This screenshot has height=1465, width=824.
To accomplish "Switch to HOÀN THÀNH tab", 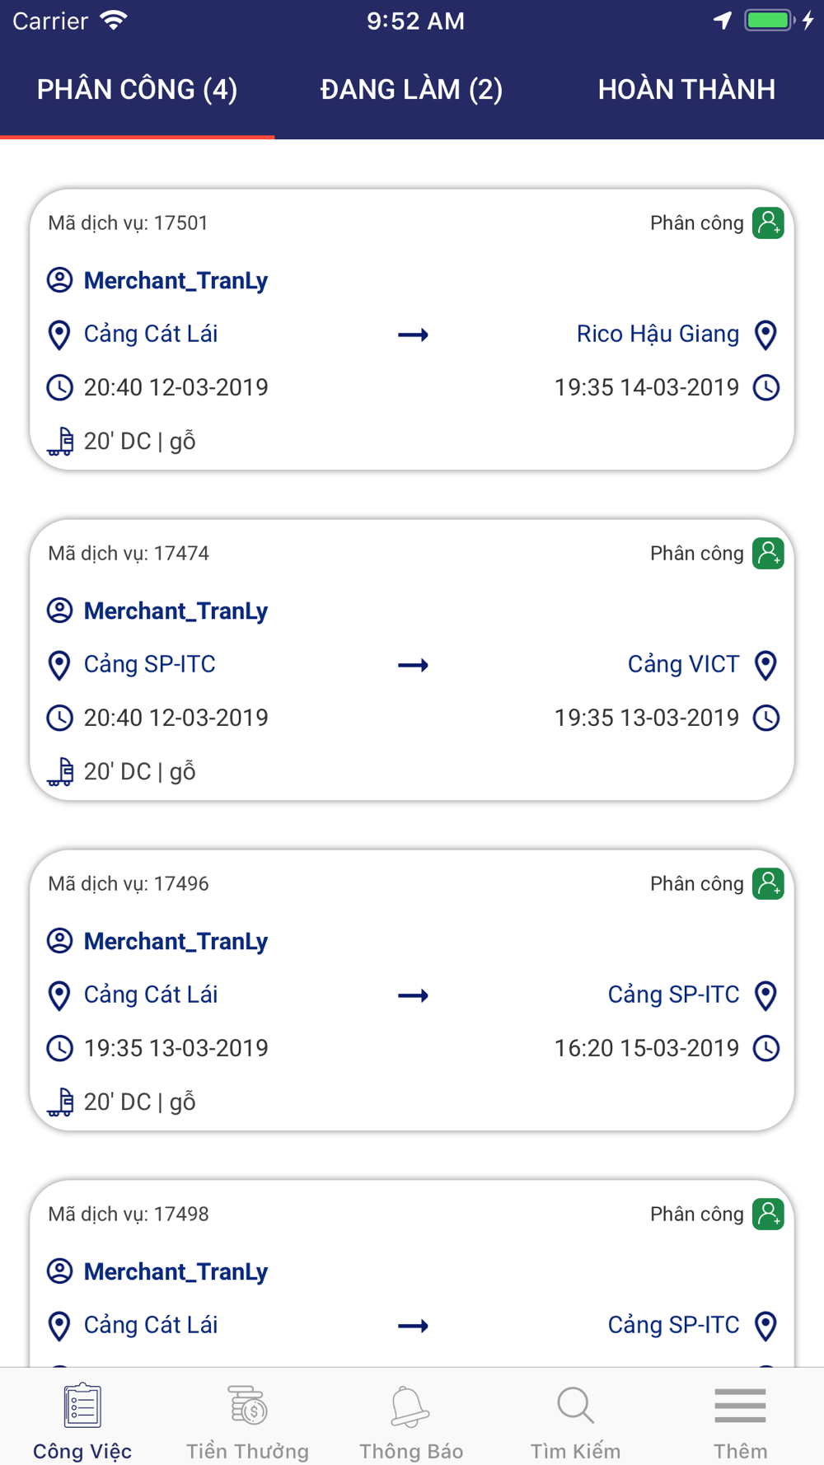I will click(686, 89).
